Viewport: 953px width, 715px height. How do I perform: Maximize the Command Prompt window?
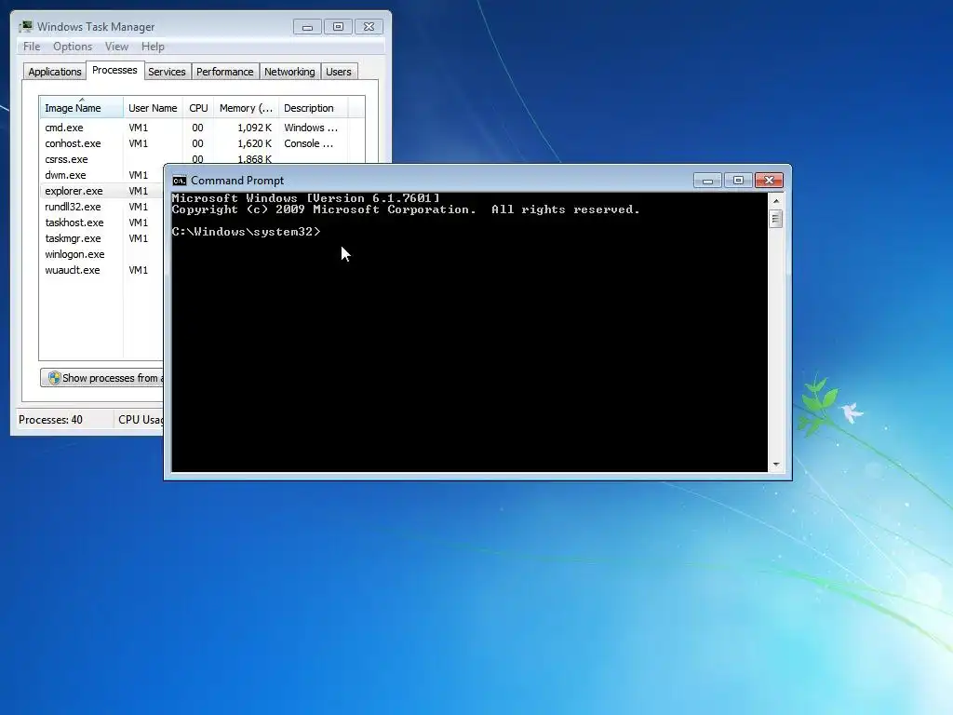click(x=738, y=181)
